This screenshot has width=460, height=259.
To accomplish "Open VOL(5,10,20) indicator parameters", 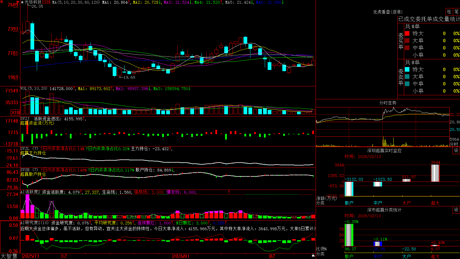I will tap(34, 89).
